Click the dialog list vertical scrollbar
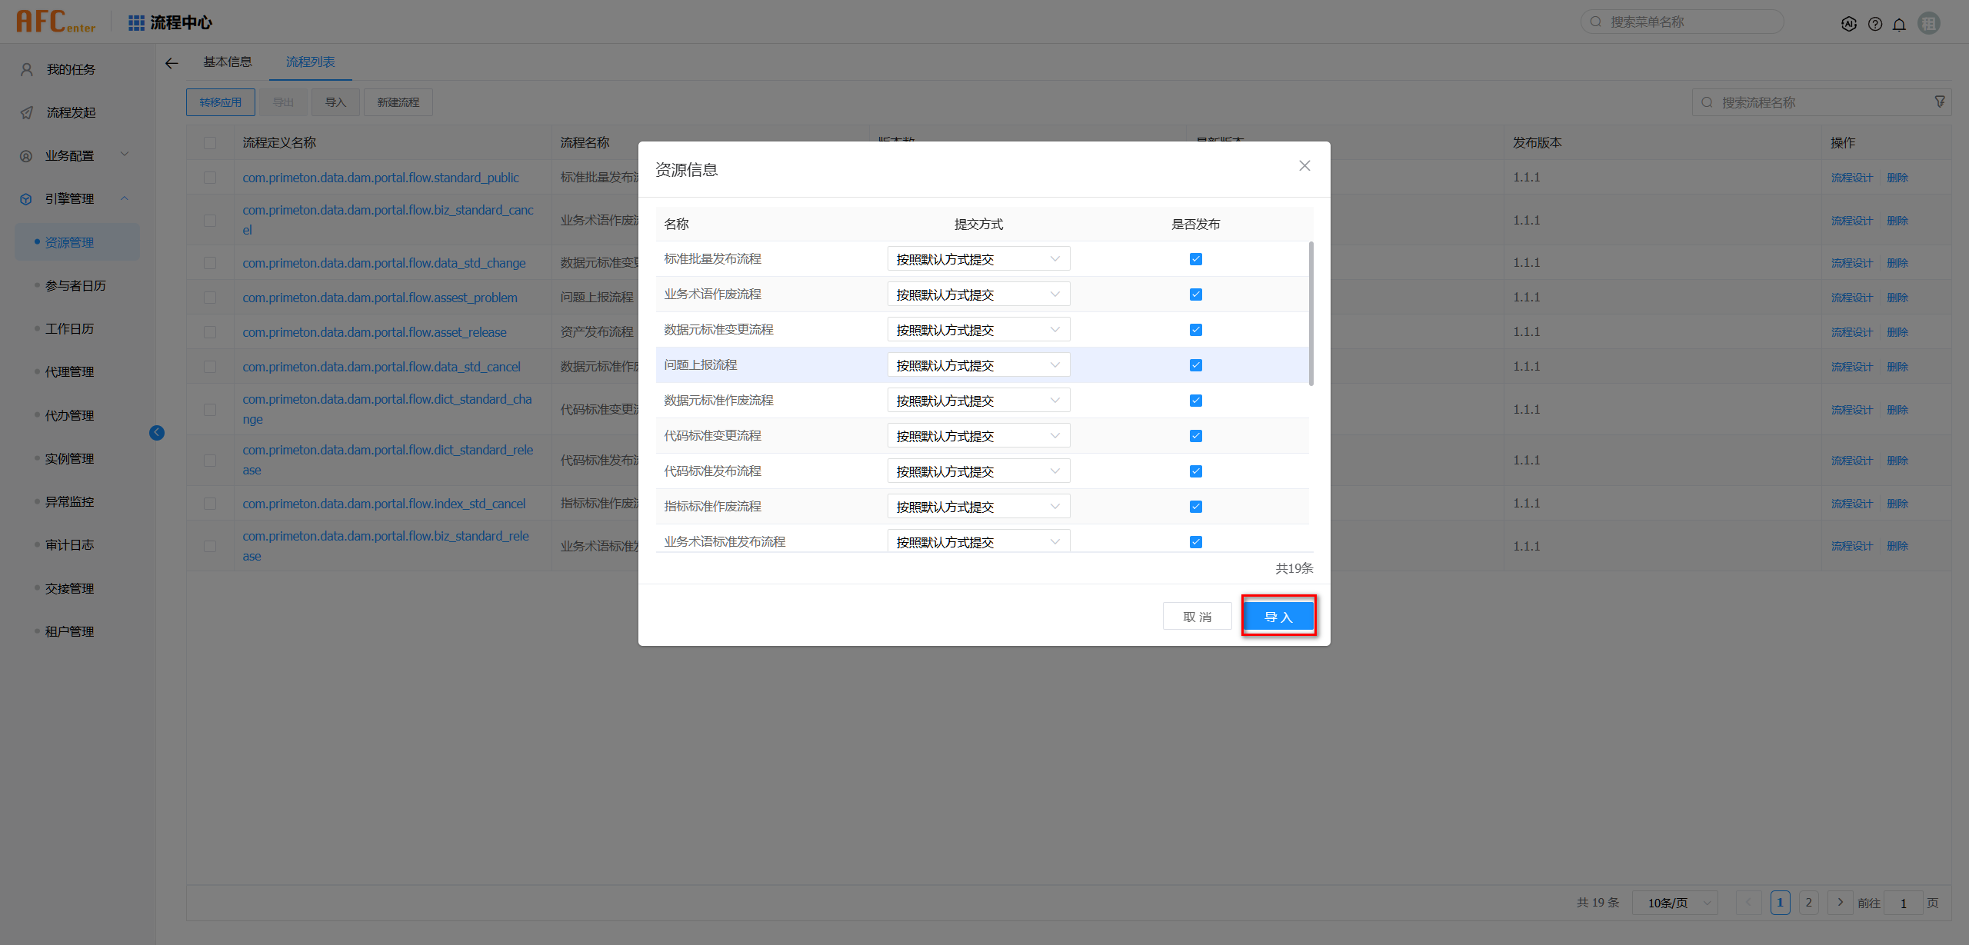Image resolution: width=1969 pixels, height=945 pixels. [x=1311, y=314]
